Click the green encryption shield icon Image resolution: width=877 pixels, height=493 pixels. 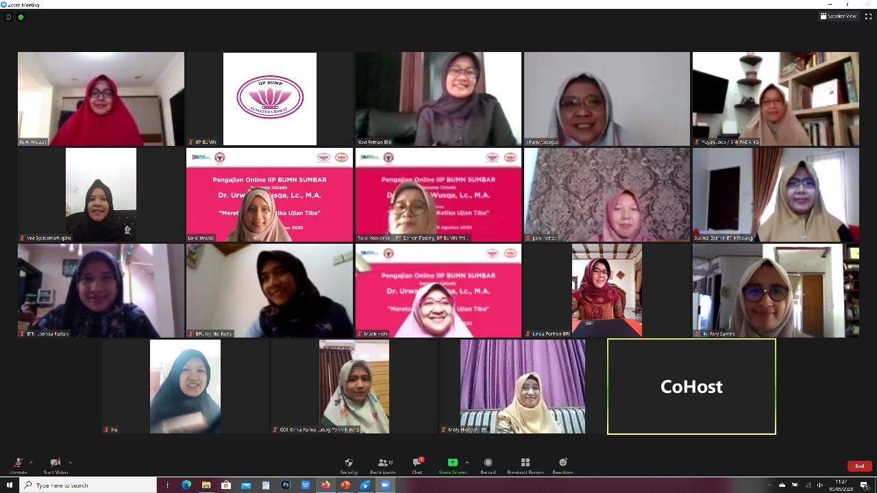[x=21, y=17]
